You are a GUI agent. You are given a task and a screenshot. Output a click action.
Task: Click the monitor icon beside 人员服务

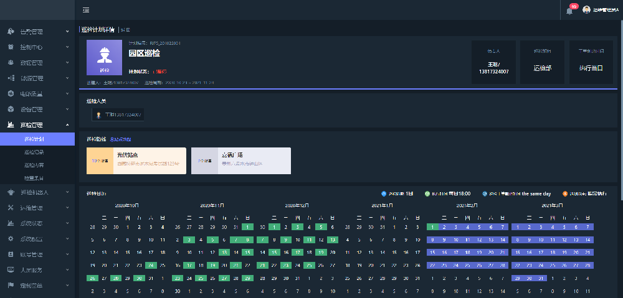[x=11, y=270]
